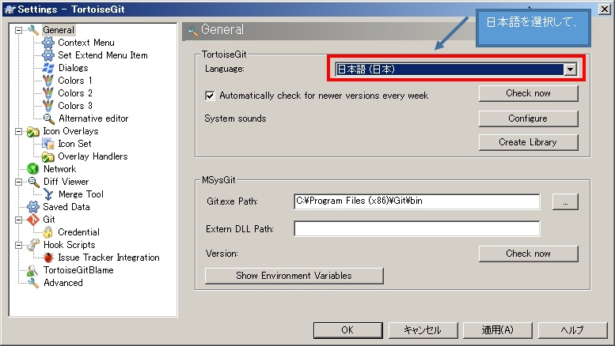The width and height of the screenshot is (615, 346).
Task: Click the Advanced wrench icon
Action: [33, 283]
